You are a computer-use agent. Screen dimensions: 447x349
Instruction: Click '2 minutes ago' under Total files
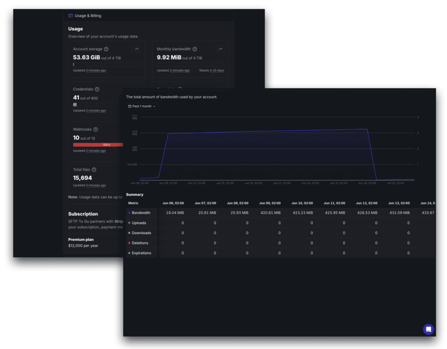coord(96,185)
